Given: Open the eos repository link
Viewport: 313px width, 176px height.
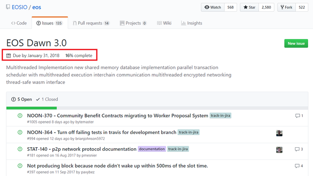Looking at the screenshot, I should 37,7.
